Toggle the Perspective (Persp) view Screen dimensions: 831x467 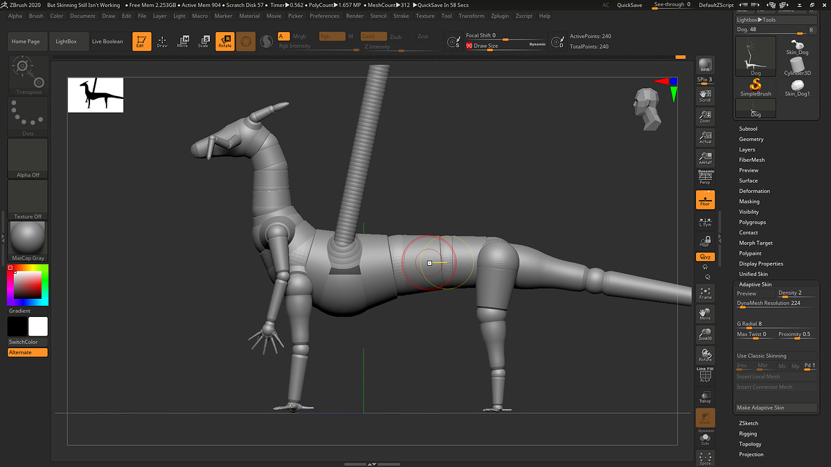pyautogui.click(x=705, y=178)
